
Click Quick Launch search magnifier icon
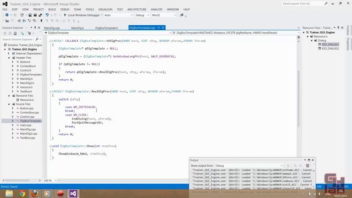pos(326,4)
